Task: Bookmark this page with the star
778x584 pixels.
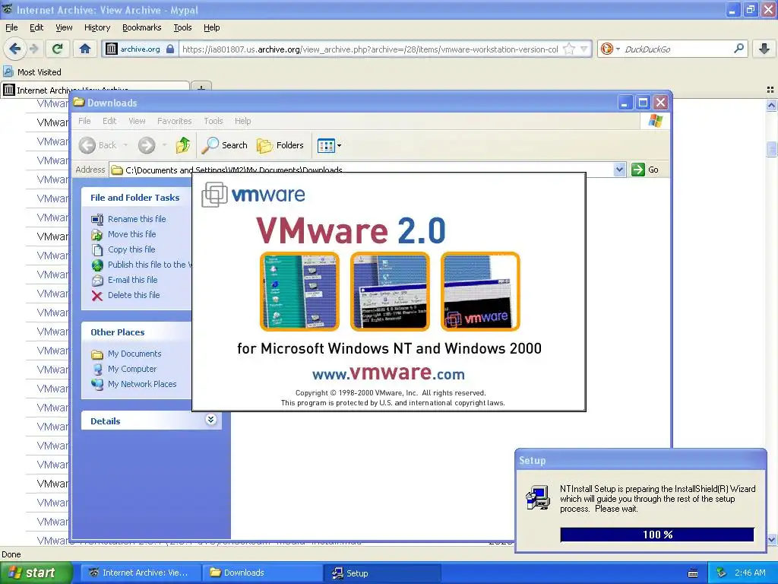Action: click(569, 49)
